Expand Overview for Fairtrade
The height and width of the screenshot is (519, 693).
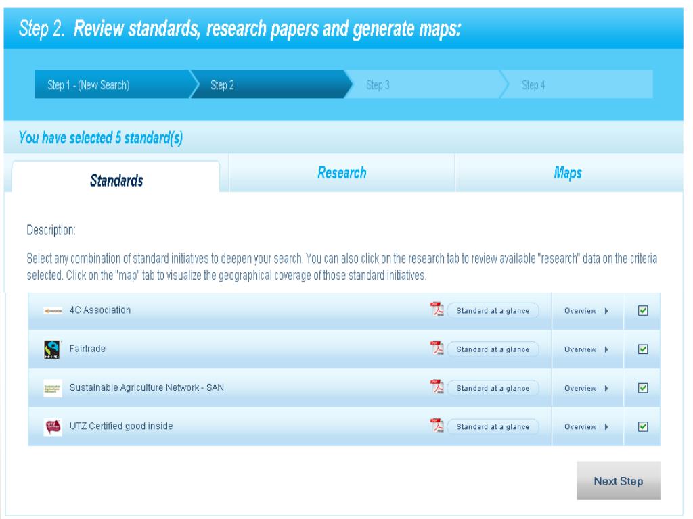click(587, 349)
